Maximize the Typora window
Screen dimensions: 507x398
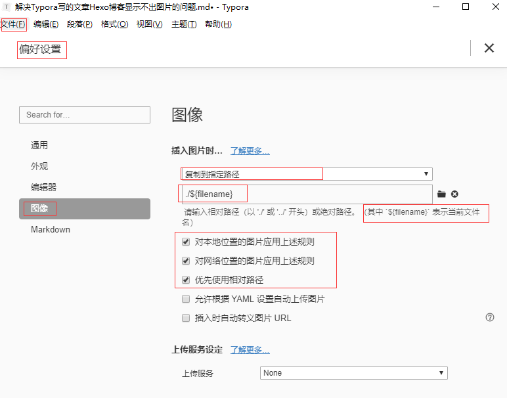click(x=466, y=7)
